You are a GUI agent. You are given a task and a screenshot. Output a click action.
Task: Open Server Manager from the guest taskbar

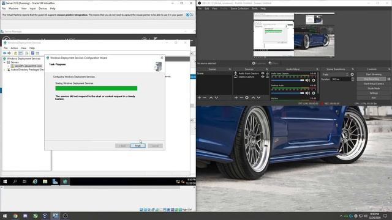(x=55, y=182)
